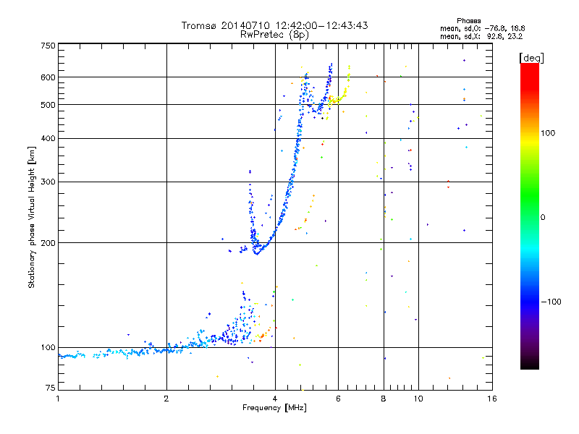Click the "mean, sd,X: 92.8, 23.2" text

[x=481, y=36]
